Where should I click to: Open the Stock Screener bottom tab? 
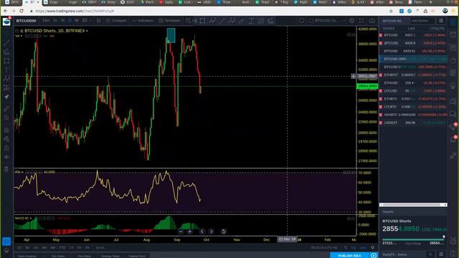coord(27,256)
